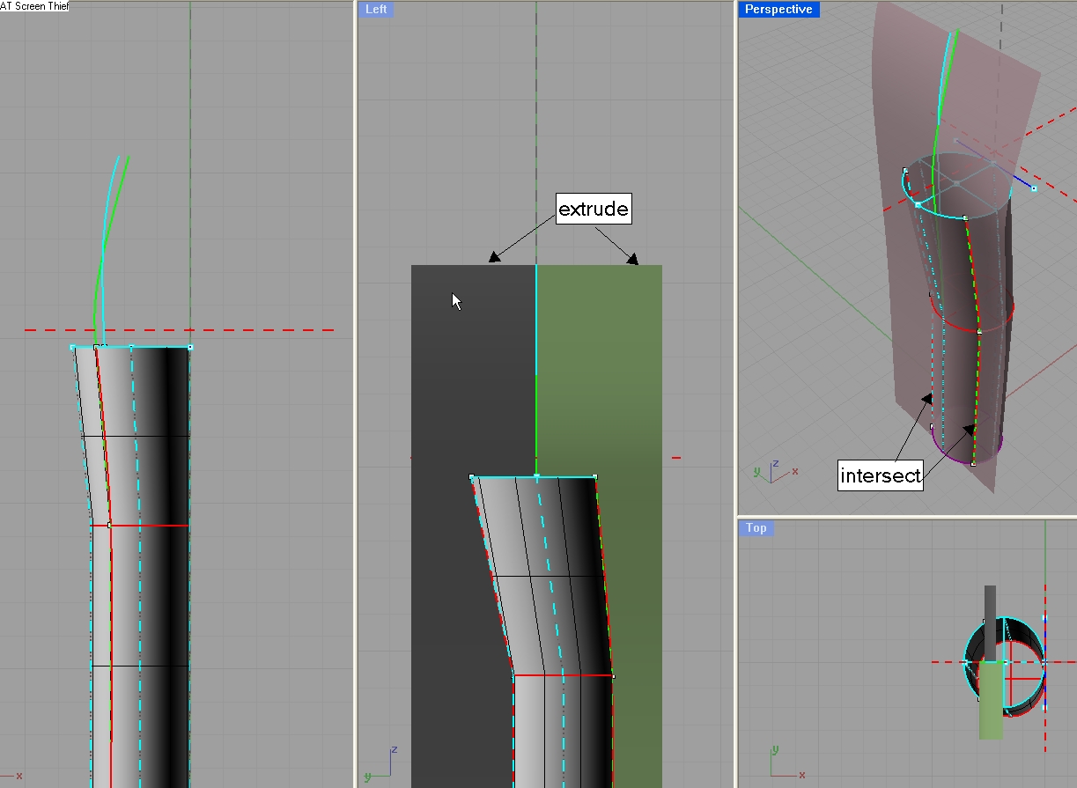Screen dimensions: 1077x788
Task: Click the "extrude" annotation label
Action: tap(594, 210)
